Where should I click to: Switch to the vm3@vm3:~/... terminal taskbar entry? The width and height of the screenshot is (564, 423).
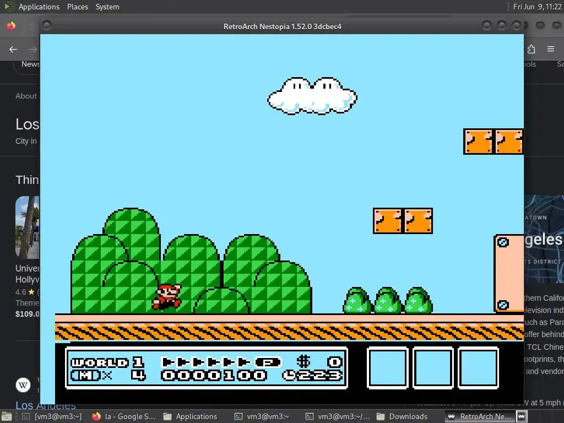point(338,416)
